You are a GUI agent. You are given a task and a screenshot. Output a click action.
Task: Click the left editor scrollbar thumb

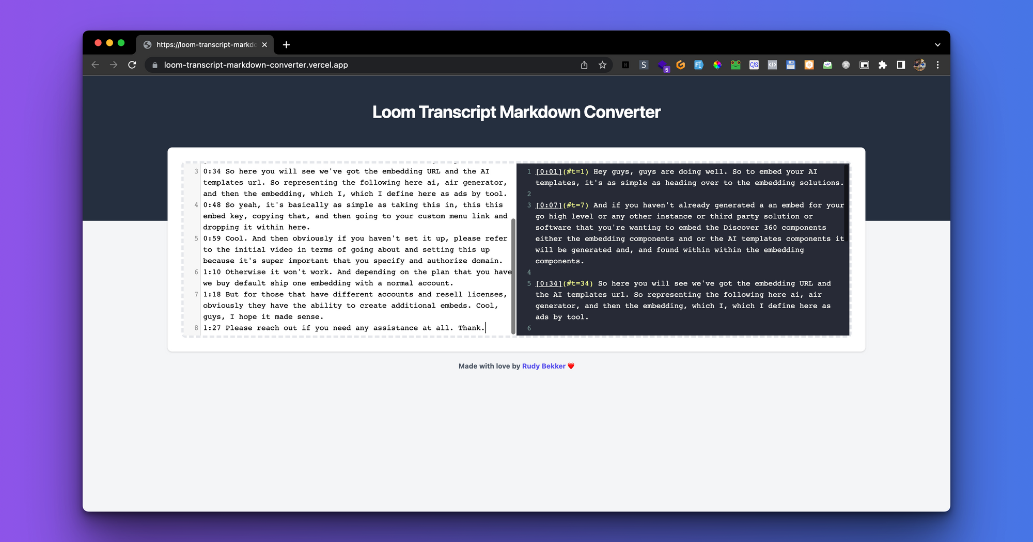(x=513, y=276)
